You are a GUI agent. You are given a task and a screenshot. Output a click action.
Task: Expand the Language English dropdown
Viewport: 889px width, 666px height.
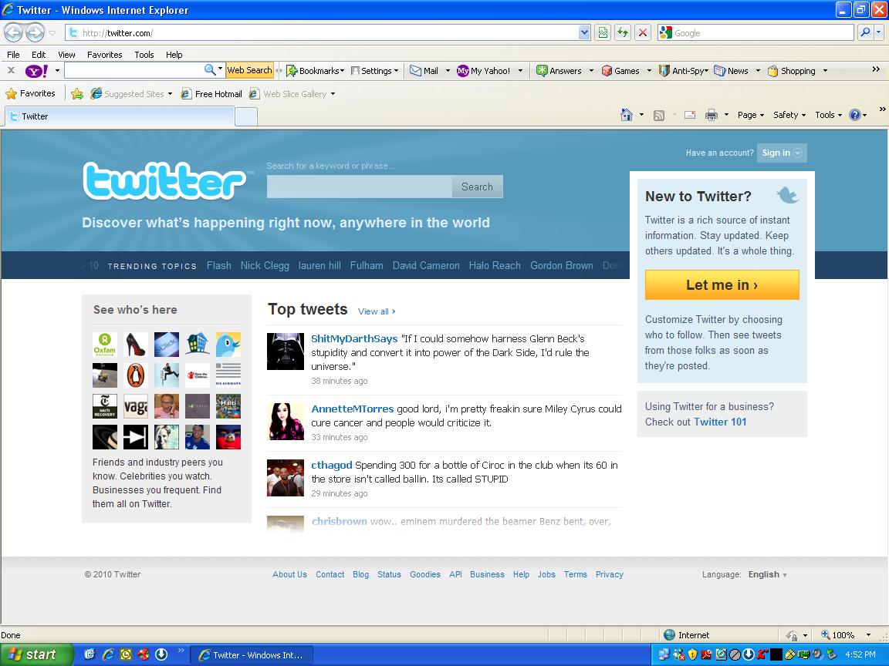(x=768, y=574)
